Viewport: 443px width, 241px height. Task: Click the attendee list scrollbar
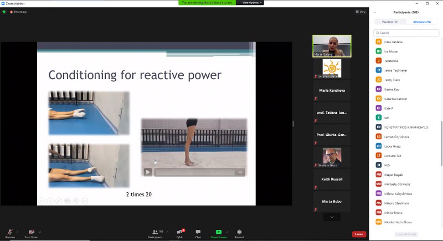(x=441, y=143)
